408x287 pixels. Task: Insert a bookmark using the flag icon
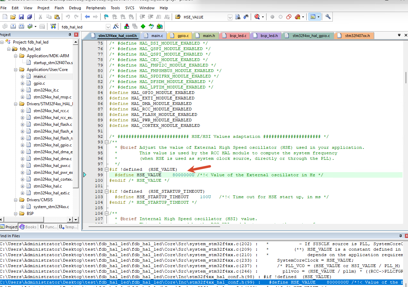tap(106, 17)
